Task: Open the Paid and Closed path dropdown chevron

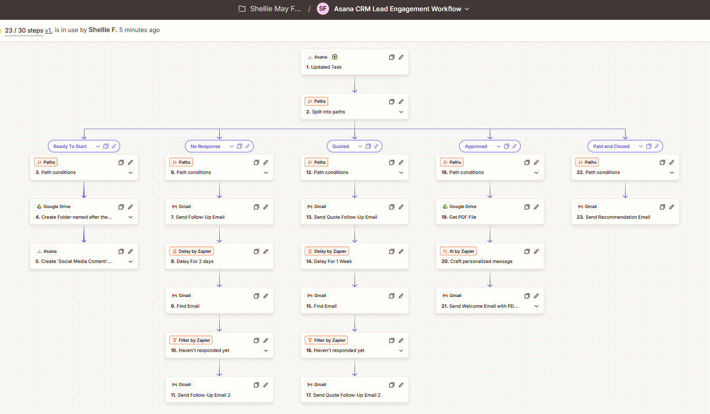Action: [640, 146]
